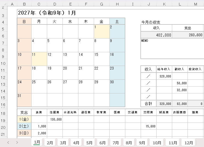Select the 5月 sheet tab

(x=89, y=143)
